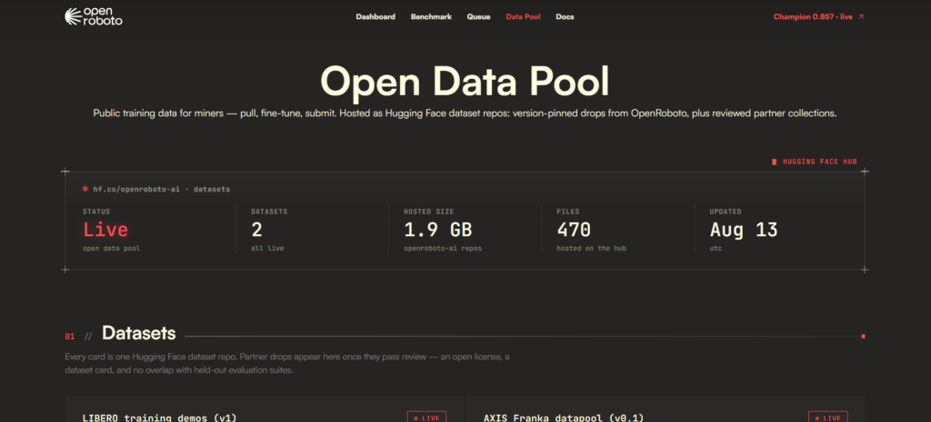This screenshot has height=422, width=931.
Task: Click the arrow beside Champion 0.857
Action: (861, 16)
